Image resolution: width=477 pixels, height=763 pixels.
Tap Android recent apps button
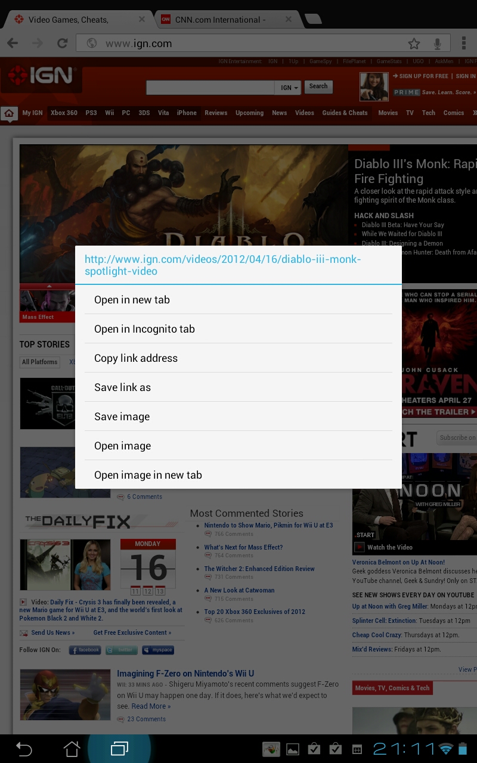point(119,749)
